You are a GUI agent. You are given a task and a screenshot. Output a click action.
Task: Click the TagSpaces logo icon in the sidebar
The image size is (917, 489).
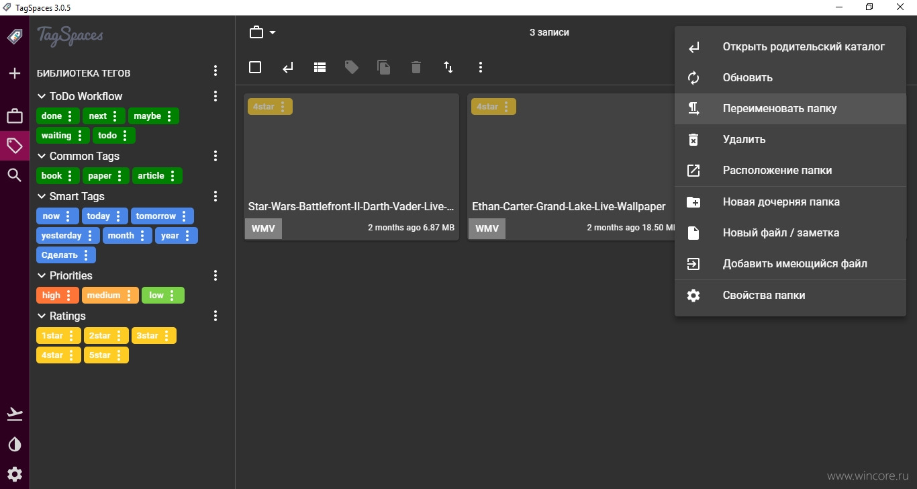click(x=15, y=36)
